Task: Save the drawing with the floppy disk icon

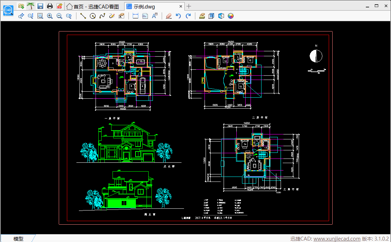Action: [x=40, y=6]
